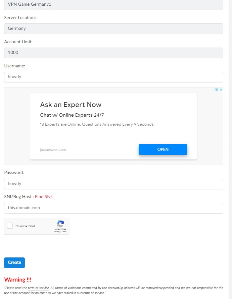The height and width of the screenshot is (299, 232).
Task: Open the Find SNI link
Action: tap(43, 197)
